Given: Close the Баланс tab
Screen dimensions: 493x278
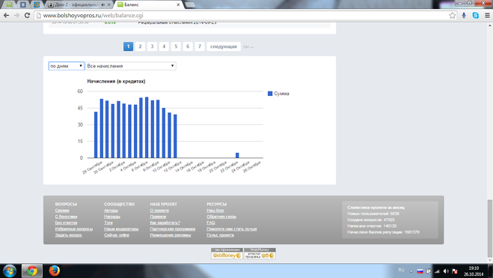Looking at the screenshot, I should click(178, 4).
